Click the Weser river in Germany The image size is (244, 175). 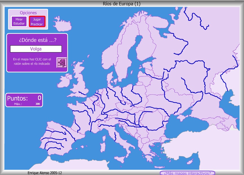pyautogui.click(x=107, y=94)
